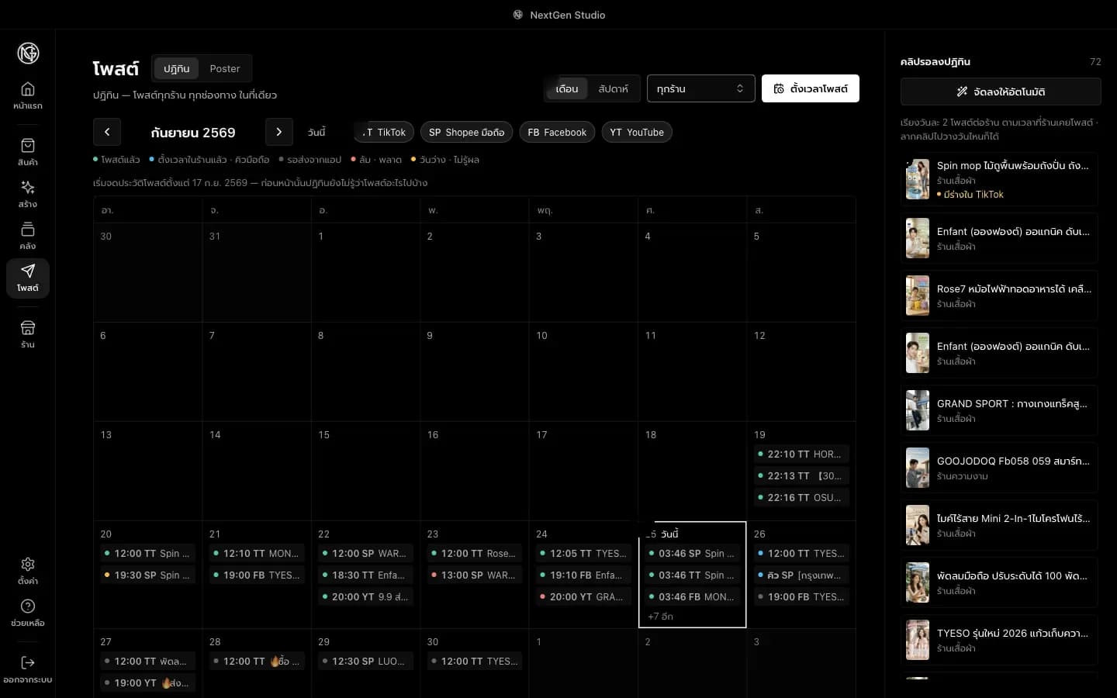The height and width of the screenshot is (698, 1117).
Task: Open the 20:00 YT 9.9 post on the 22nd
Action: [365, 597]
